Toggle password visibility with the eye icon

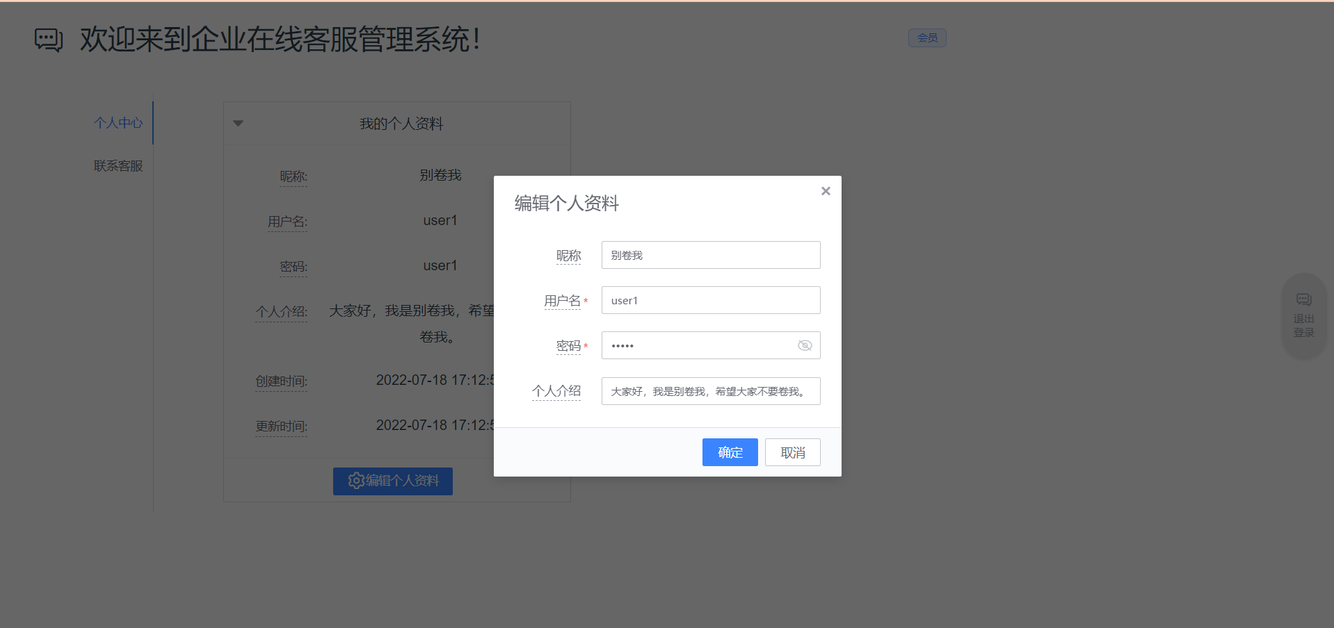(x=805, y=345)
